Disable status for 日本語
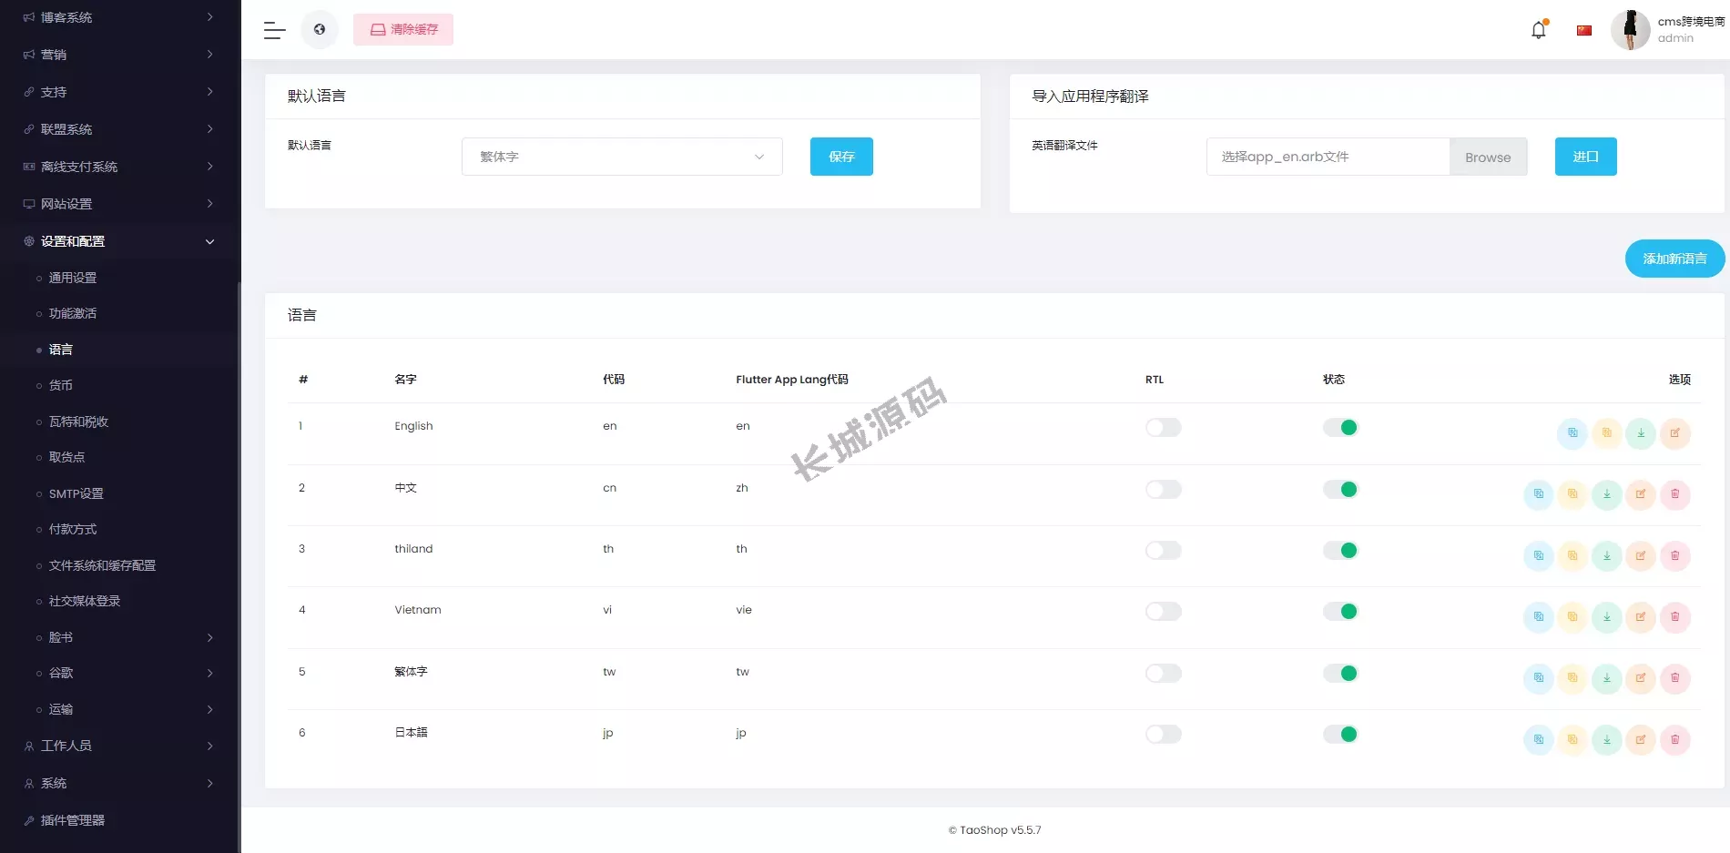This screenshot has width=1730, height=853. pos(1341,735)
